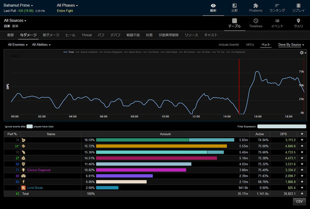This screenshot has height=209, width=310.
Task: Download the table as CSV
Action: (x=299, y=201)
